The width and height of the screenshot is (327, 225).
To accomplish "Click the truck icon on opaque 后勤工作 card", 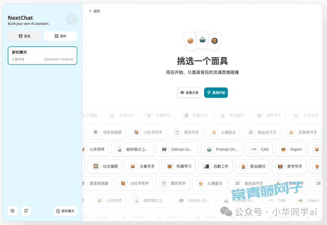I will point(206,166).
